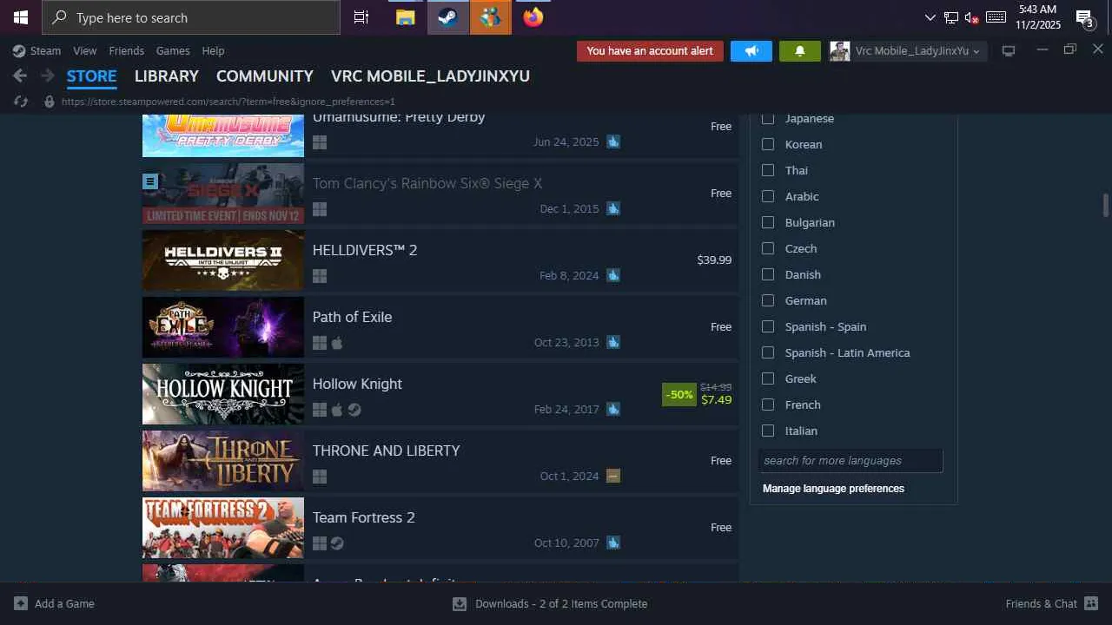
Task: Click the Hollow Knight $7.49 sale price
Action: click(x=717, y=400)
